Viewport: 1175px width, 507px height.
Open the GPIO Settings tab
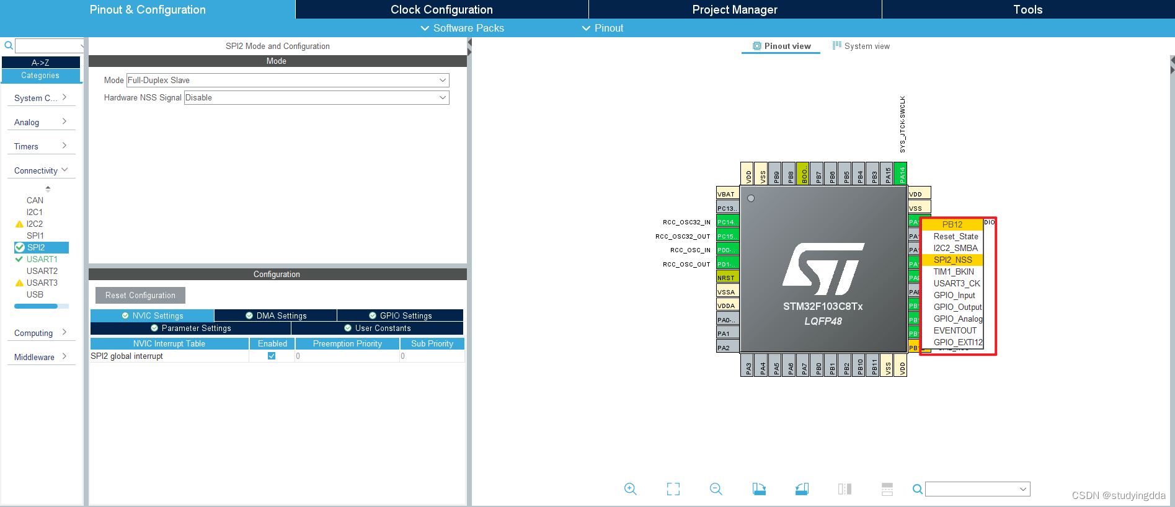(x=400, y=315)
